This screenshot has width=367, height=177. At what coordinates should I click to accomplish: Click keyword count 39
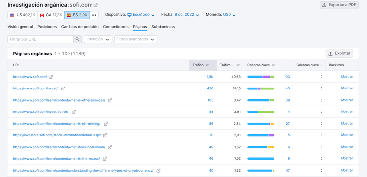(288, 100)
